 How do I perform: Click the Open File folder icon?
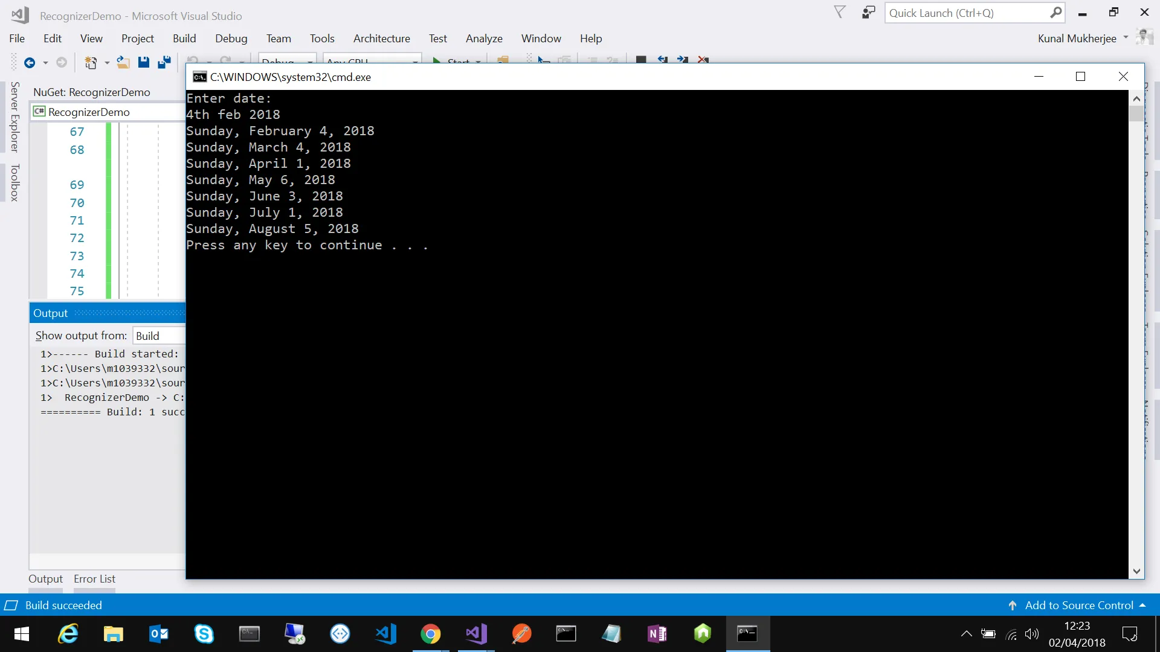[x=123, y=62]
